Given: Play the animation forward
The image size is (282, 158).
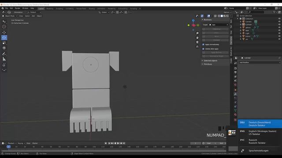Looking at the screenshot, I should tap(118, 143).
